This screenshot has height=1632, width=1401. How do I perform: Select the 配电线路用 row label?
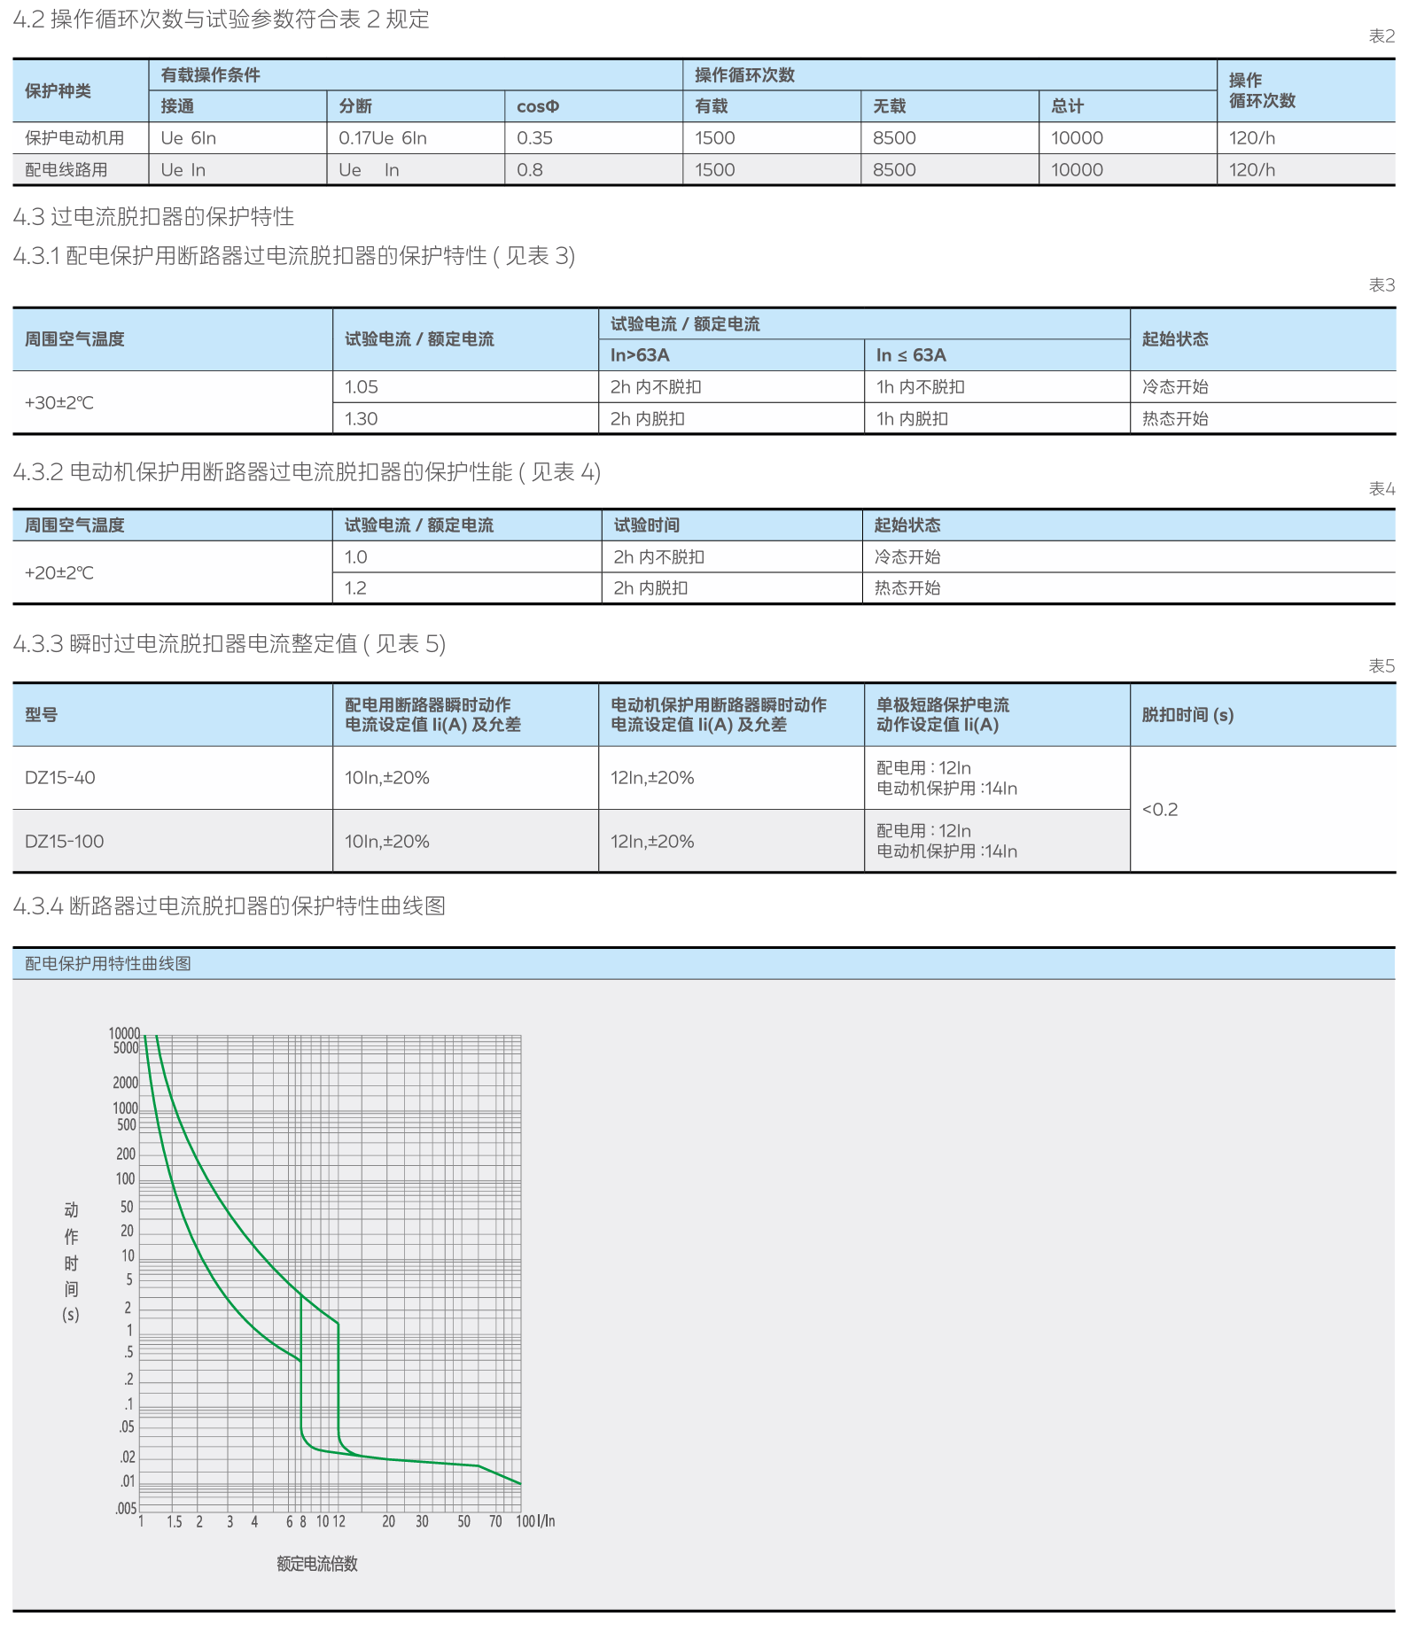click(x=66, y=170)
